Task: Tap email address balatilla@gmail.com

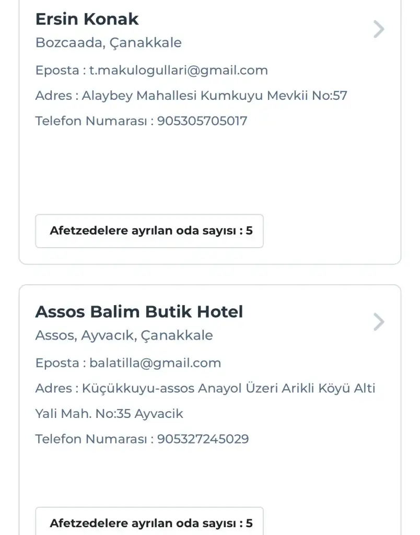Action: coord(155,363)
